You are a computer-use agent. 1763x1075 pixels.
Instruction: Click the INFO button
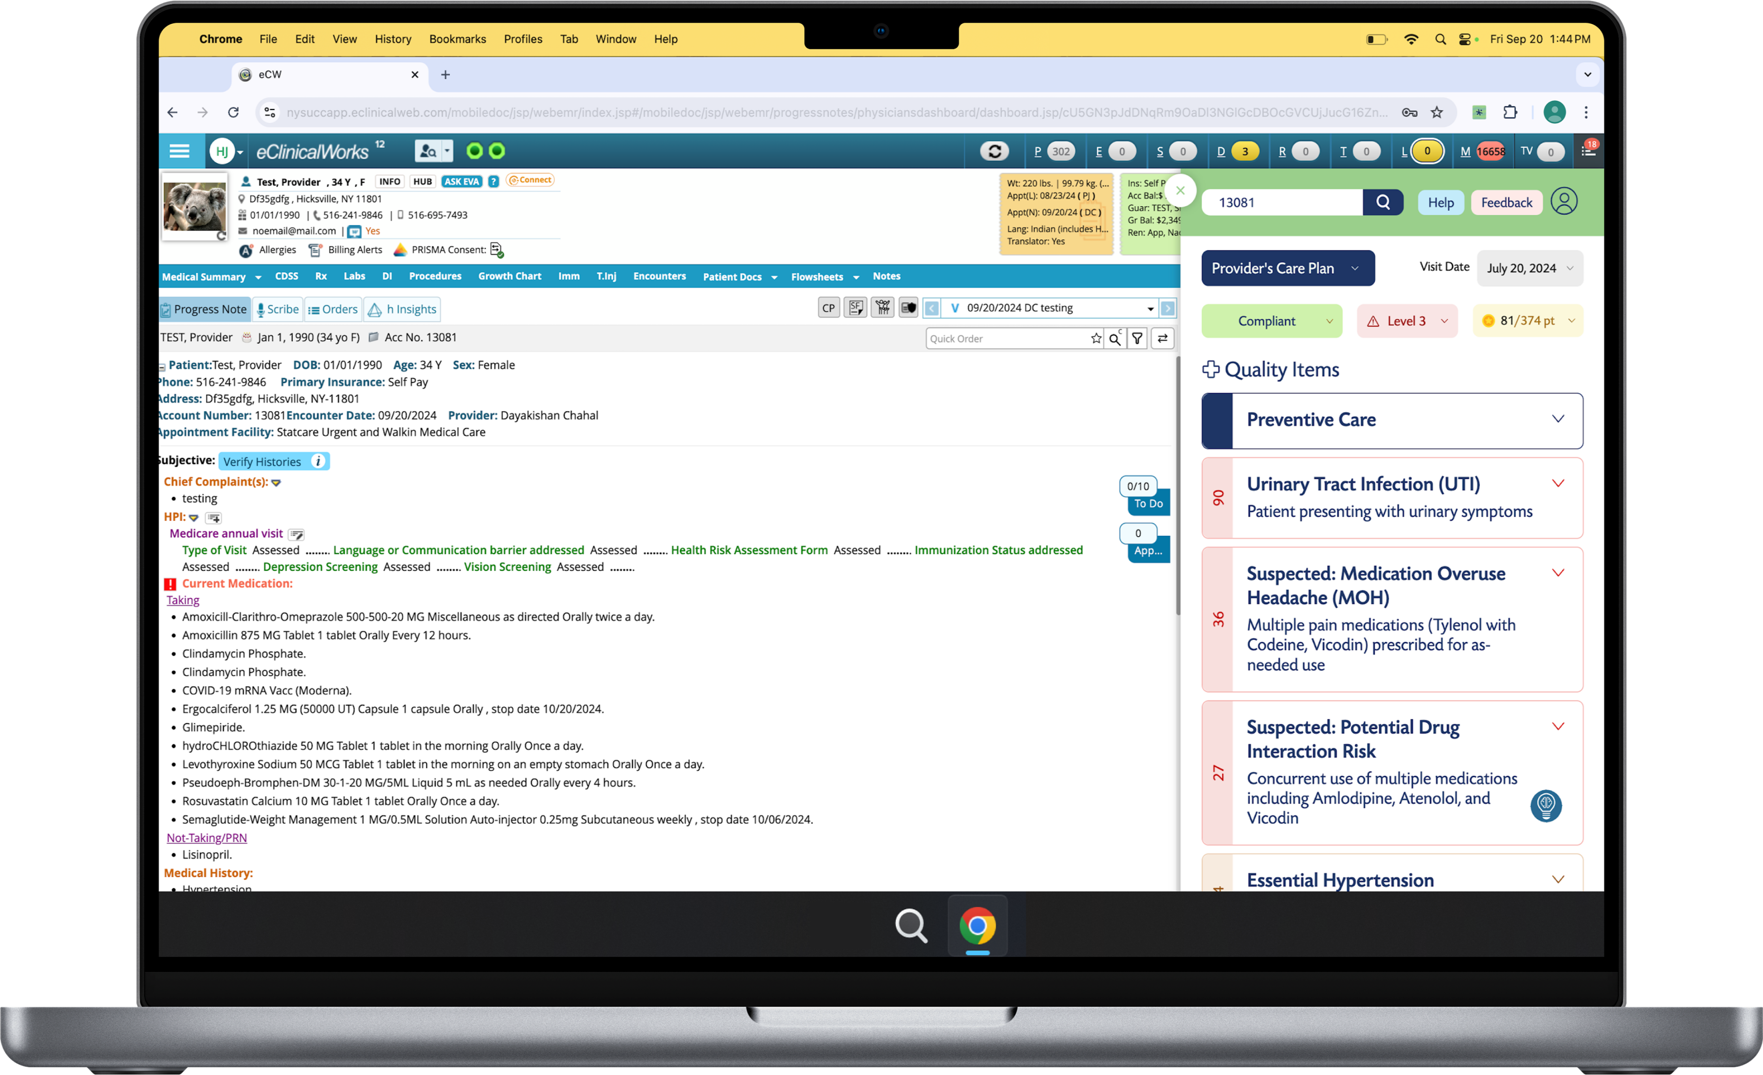(x=390, y=182)
